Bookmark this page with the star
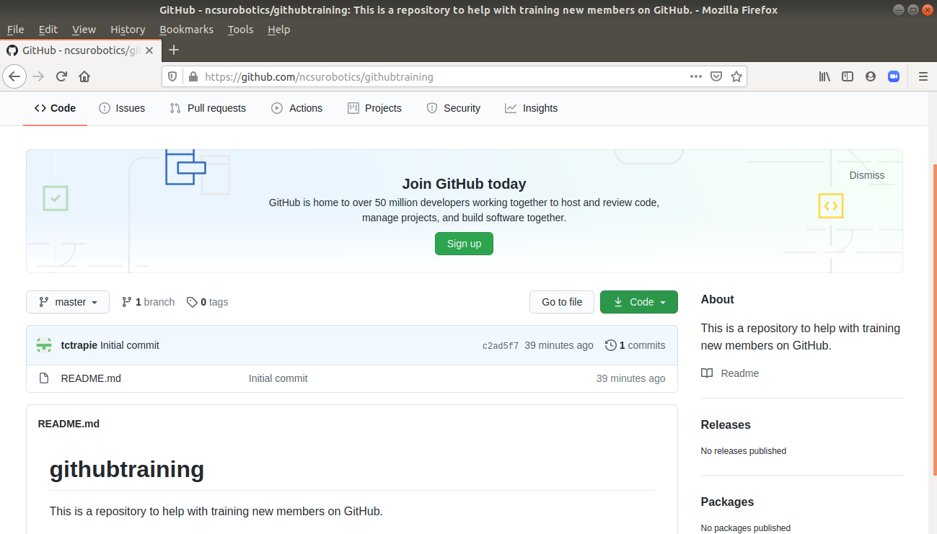 (736, 76)
